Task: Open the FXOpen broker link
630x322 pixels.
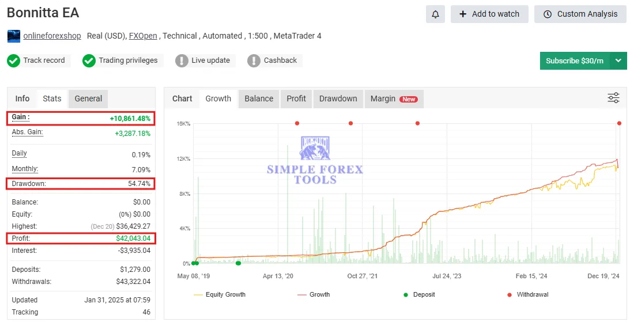Action: pos(144,36)
